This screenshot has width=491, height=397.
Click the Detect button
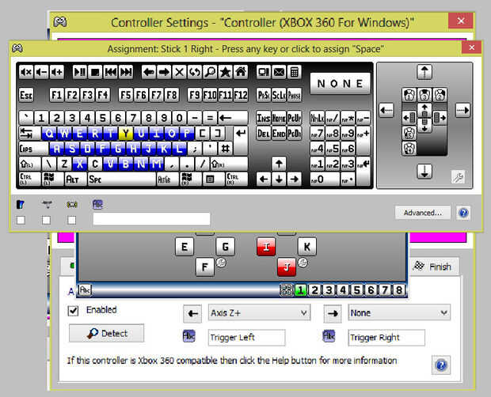point(106,333)
